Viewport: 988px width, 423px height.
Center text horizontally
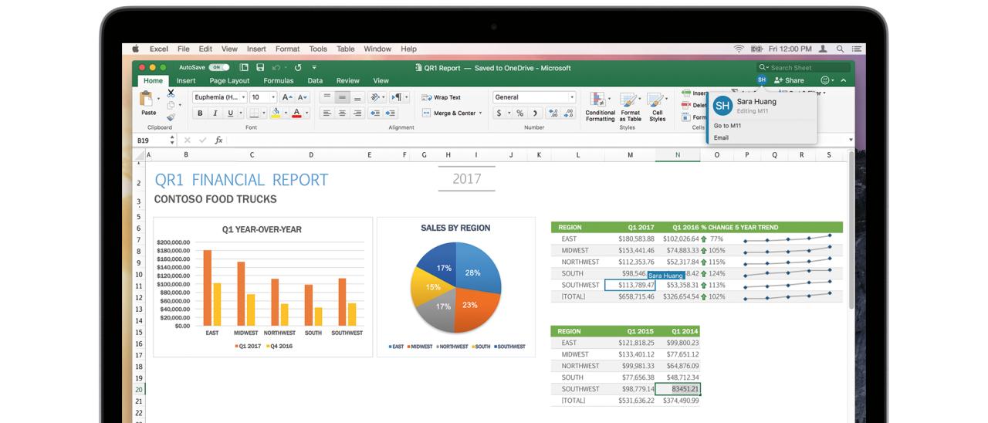(342, 113)
